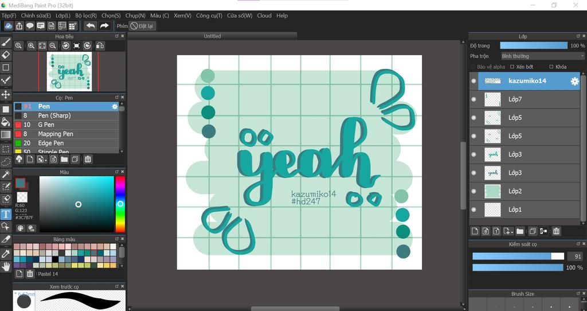Viewport: 587px width, 311px height.
Task: Delete palette color with trash icon
Action: point(30,274)
